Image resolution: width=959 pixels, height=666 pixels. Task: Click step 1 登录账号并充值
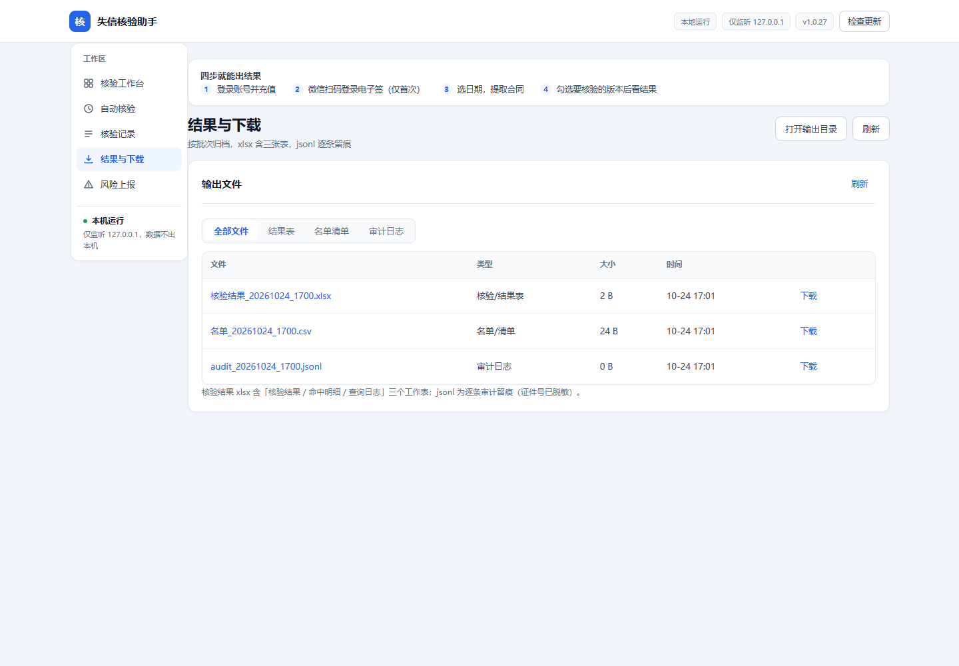238,89
